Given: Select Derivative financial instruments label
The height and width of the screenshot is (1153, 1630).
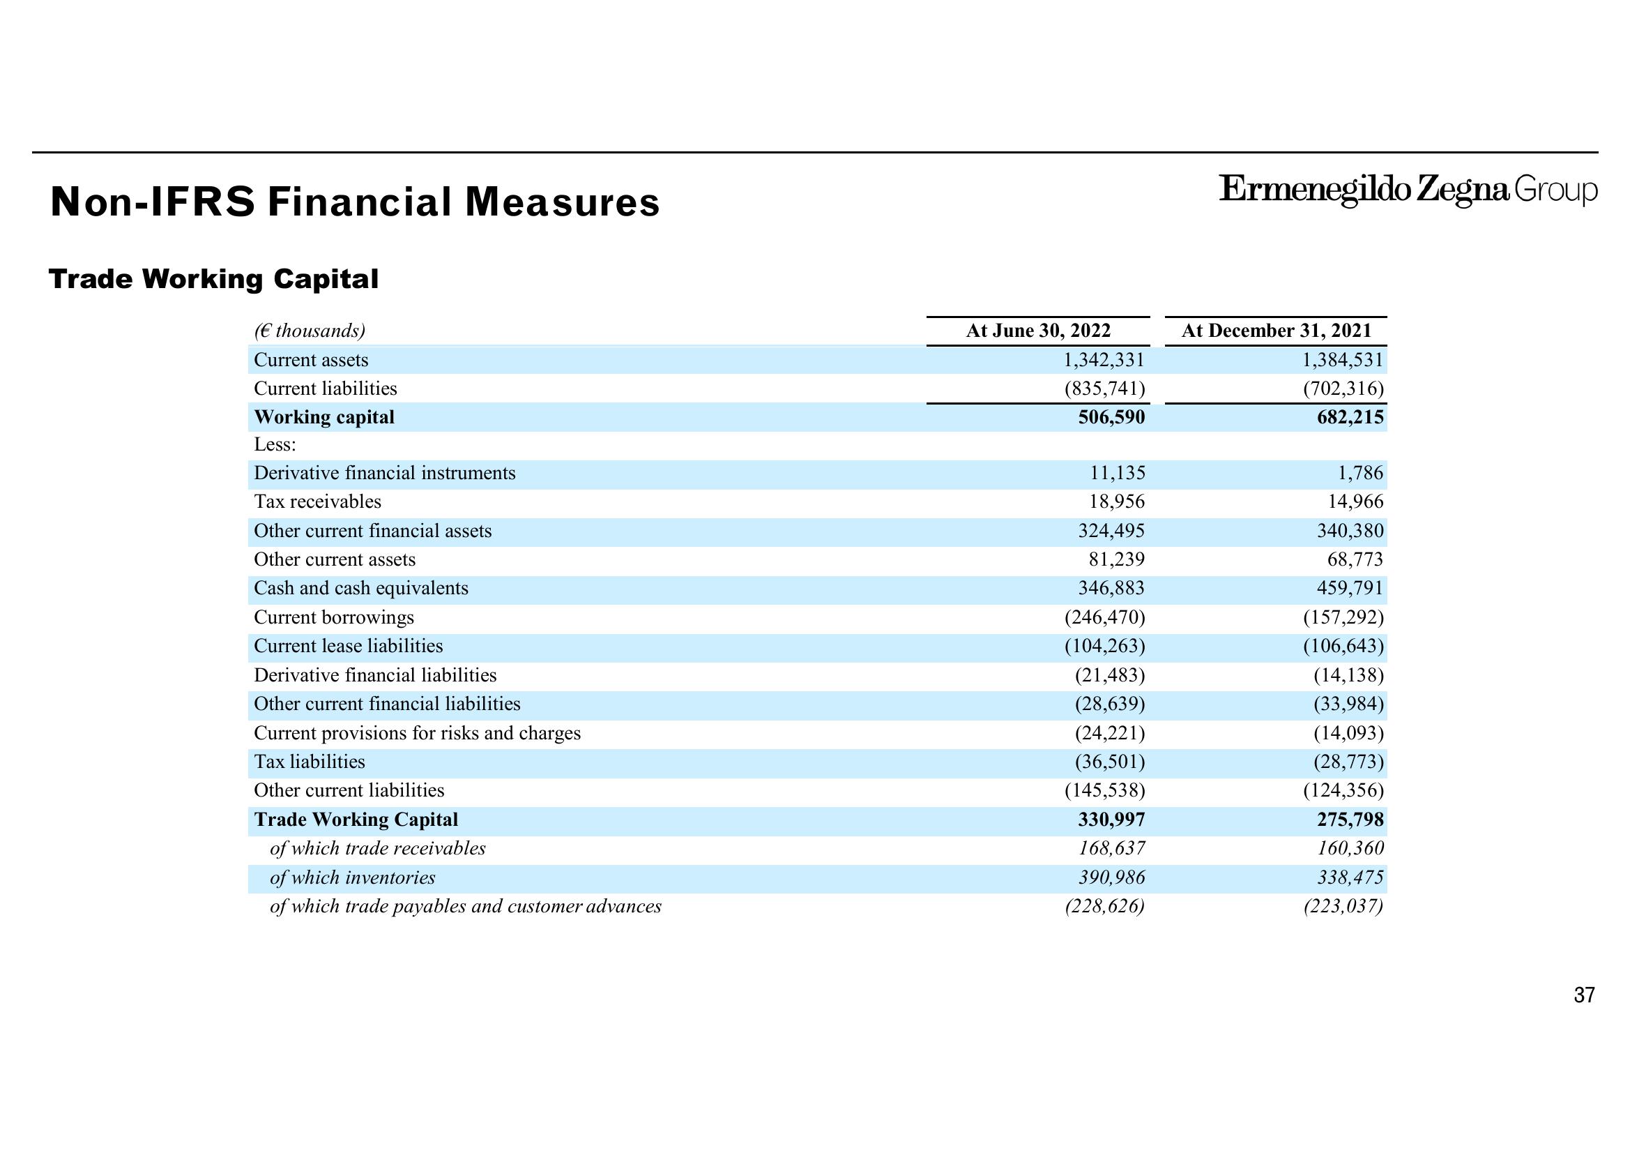Looking at the screenshot, I should 385,473.
